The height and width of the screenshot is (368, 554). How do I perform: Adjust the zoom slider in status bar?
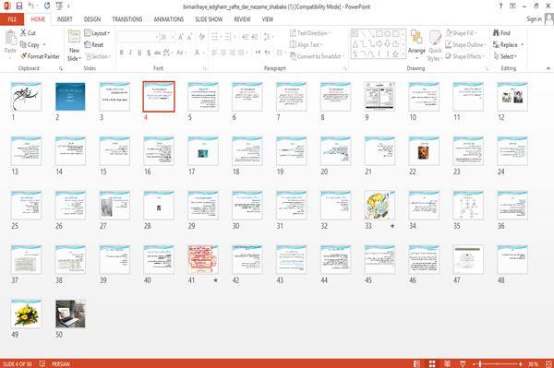pyautogui.click(x=498, y=363)
